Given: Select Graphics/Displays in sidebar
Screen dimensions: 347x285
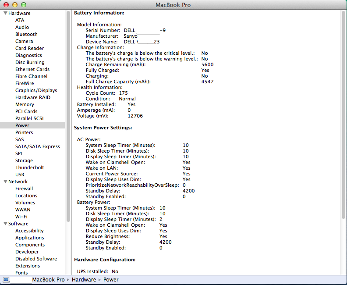Looking at the screenshot, I should coord(36,90).
